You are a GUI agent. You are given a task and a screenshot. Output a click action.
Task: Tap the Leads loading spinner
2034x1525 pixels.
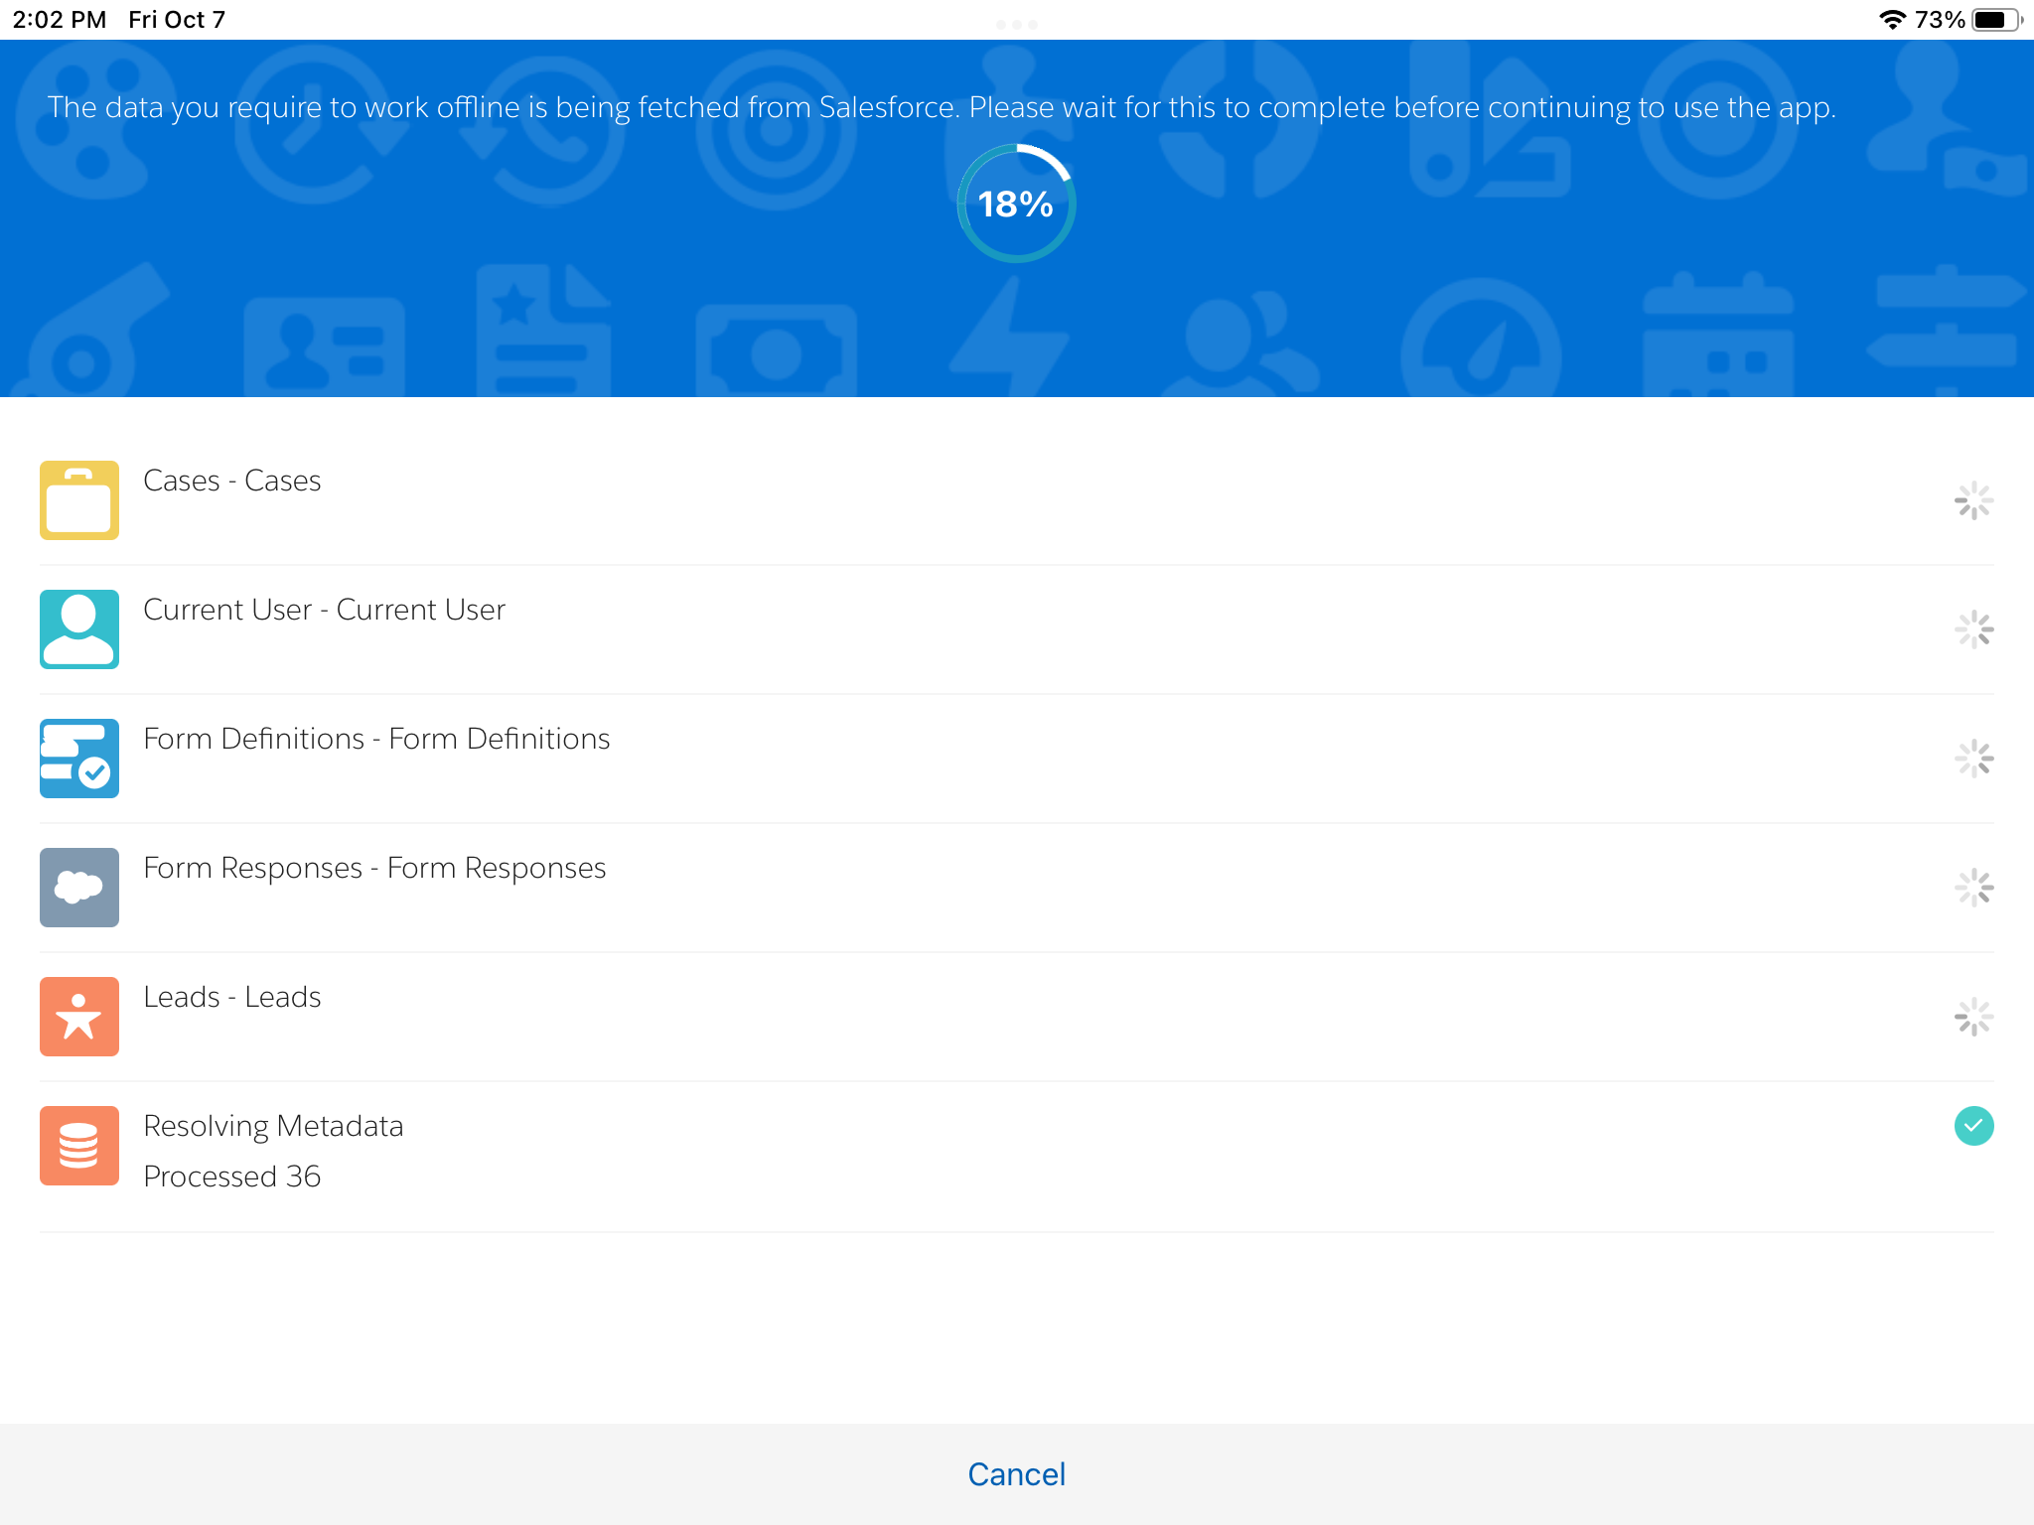coord(1973,1017)
